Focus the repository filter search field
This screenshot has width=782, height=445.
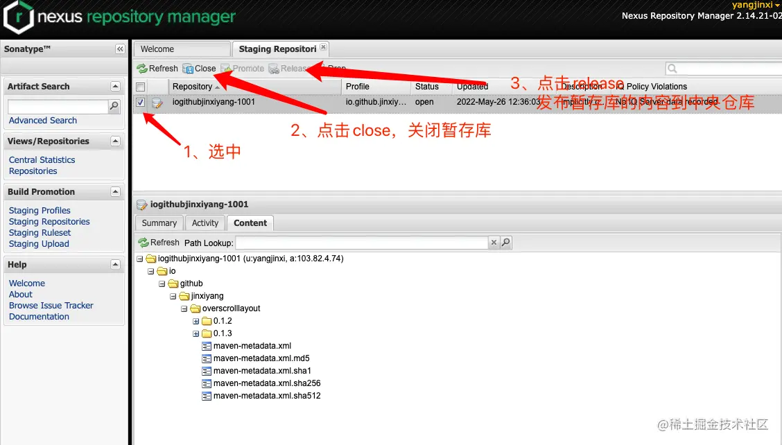point(729,69)
